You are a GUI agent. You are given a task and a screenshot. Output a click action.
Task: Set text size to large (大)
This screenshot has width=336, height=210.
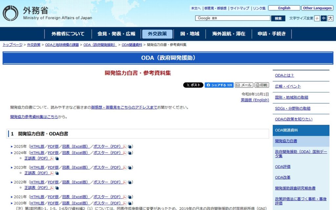[330, 18]
